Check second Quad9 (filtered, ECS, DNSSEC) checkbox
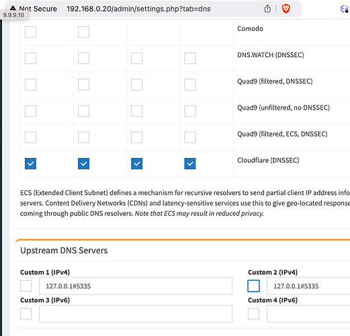Viewport: 350px width, 336px height. click(83, 137)
